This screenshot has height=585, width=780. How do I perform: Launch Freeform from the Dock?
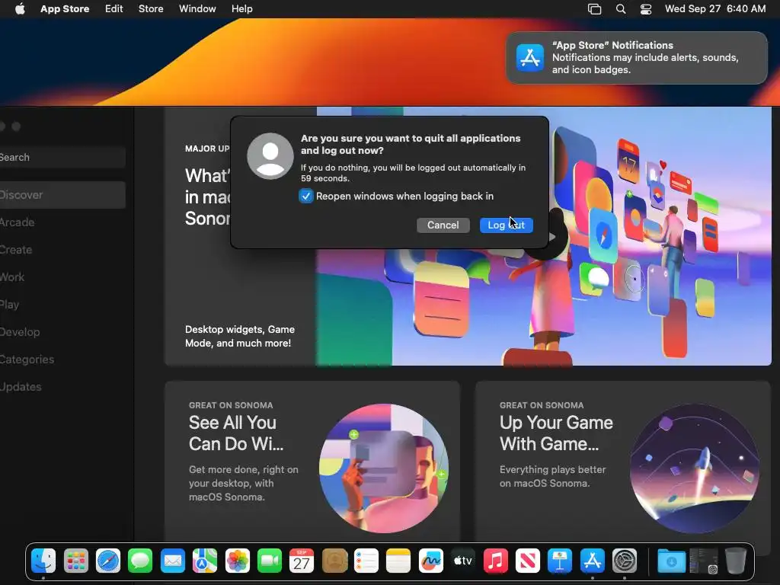click(431, 561)
